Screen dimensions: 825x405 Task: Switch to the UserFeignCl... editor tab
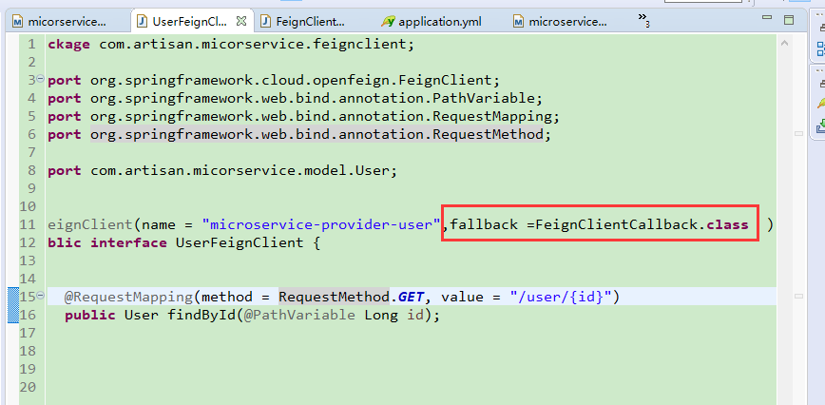click(x=189, y=22)
